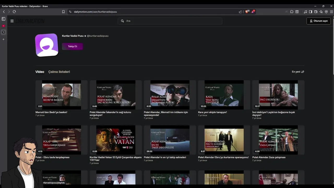The image size is (334, 188).
Task: Open the Kara yeni ekiple tanışıyor thumbnail
Action: [x=224, y=95]
